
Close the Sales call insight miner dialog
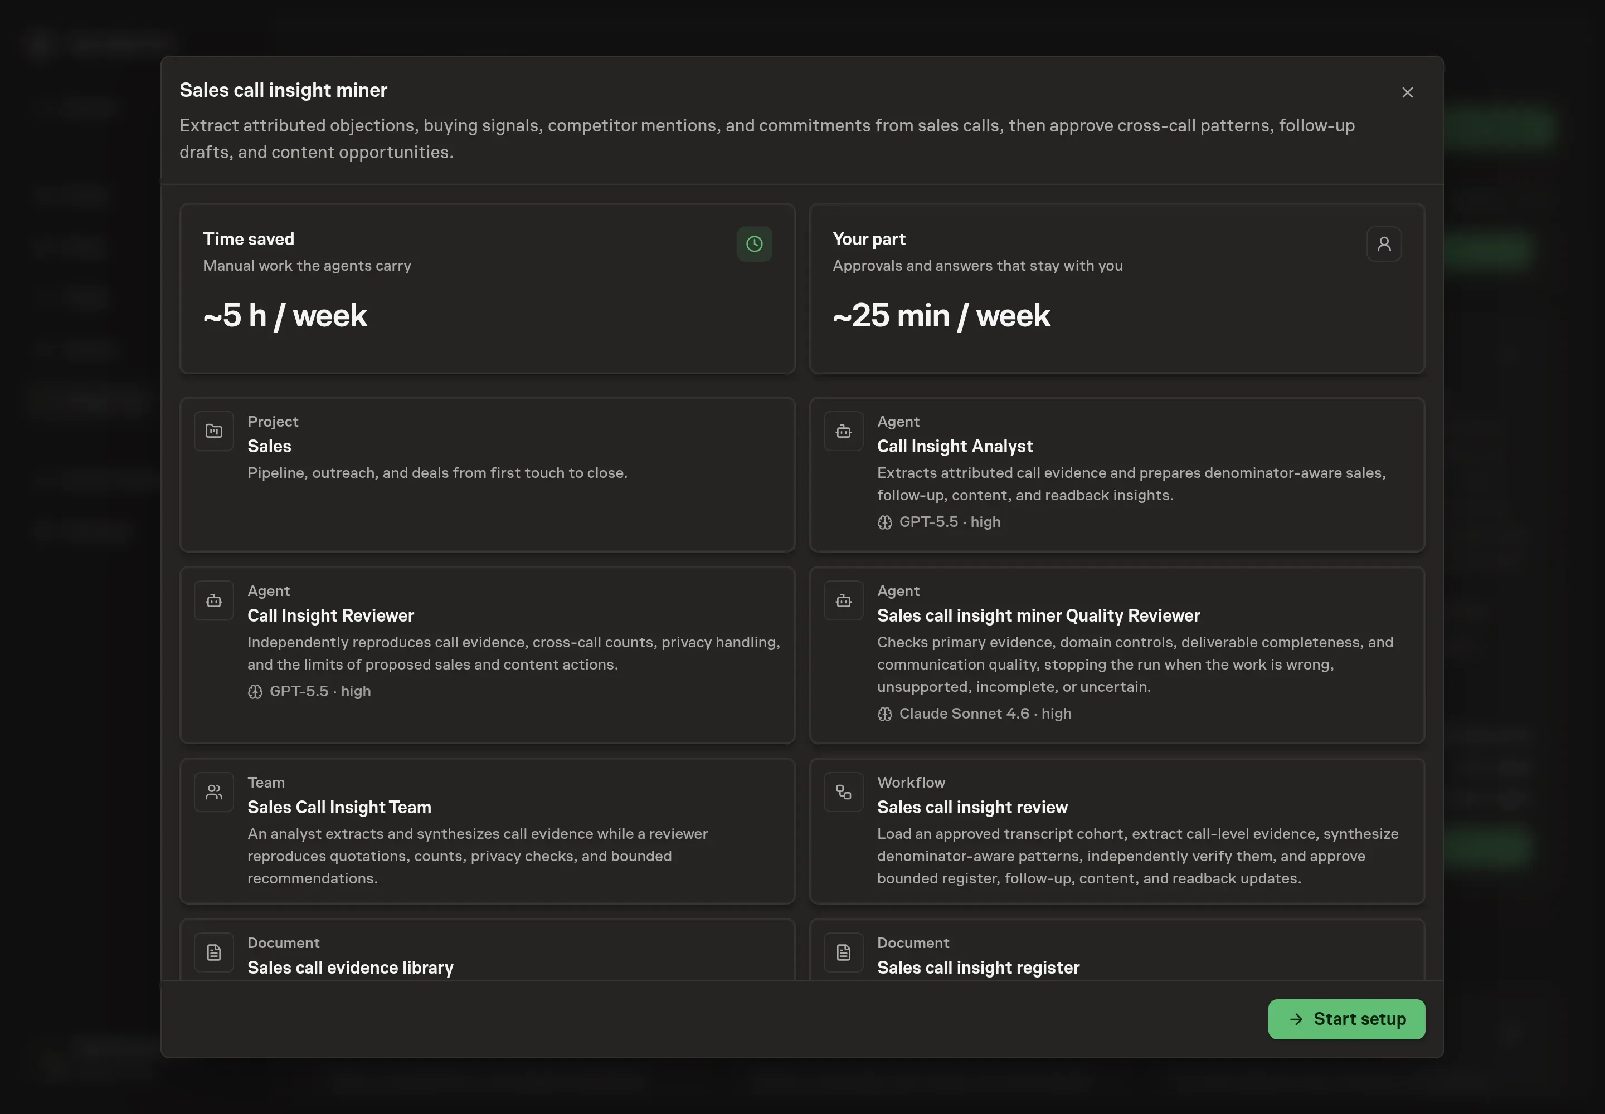pos(1407,93)
